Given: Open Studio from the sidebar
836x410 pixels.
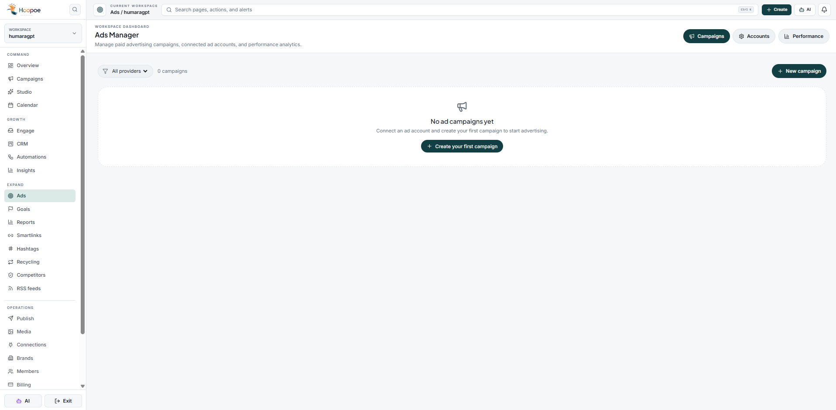Looking at the screenshot, I should (x=40, y=92).
